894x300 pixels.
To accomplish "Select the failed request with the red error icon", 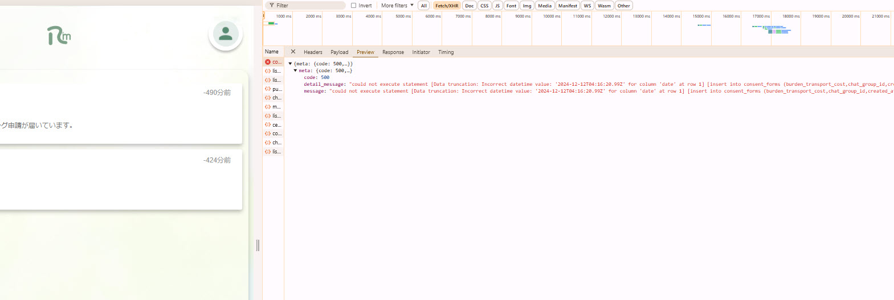I will pos(273,62).
